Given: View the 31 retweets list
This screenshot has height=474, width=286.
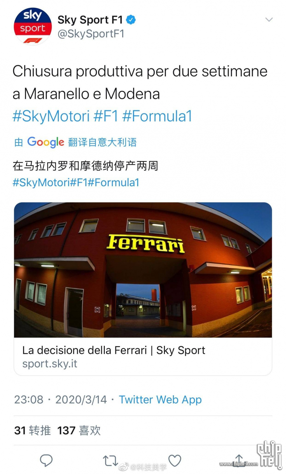Looking at the screenshot, I should [x=32, y=430].
